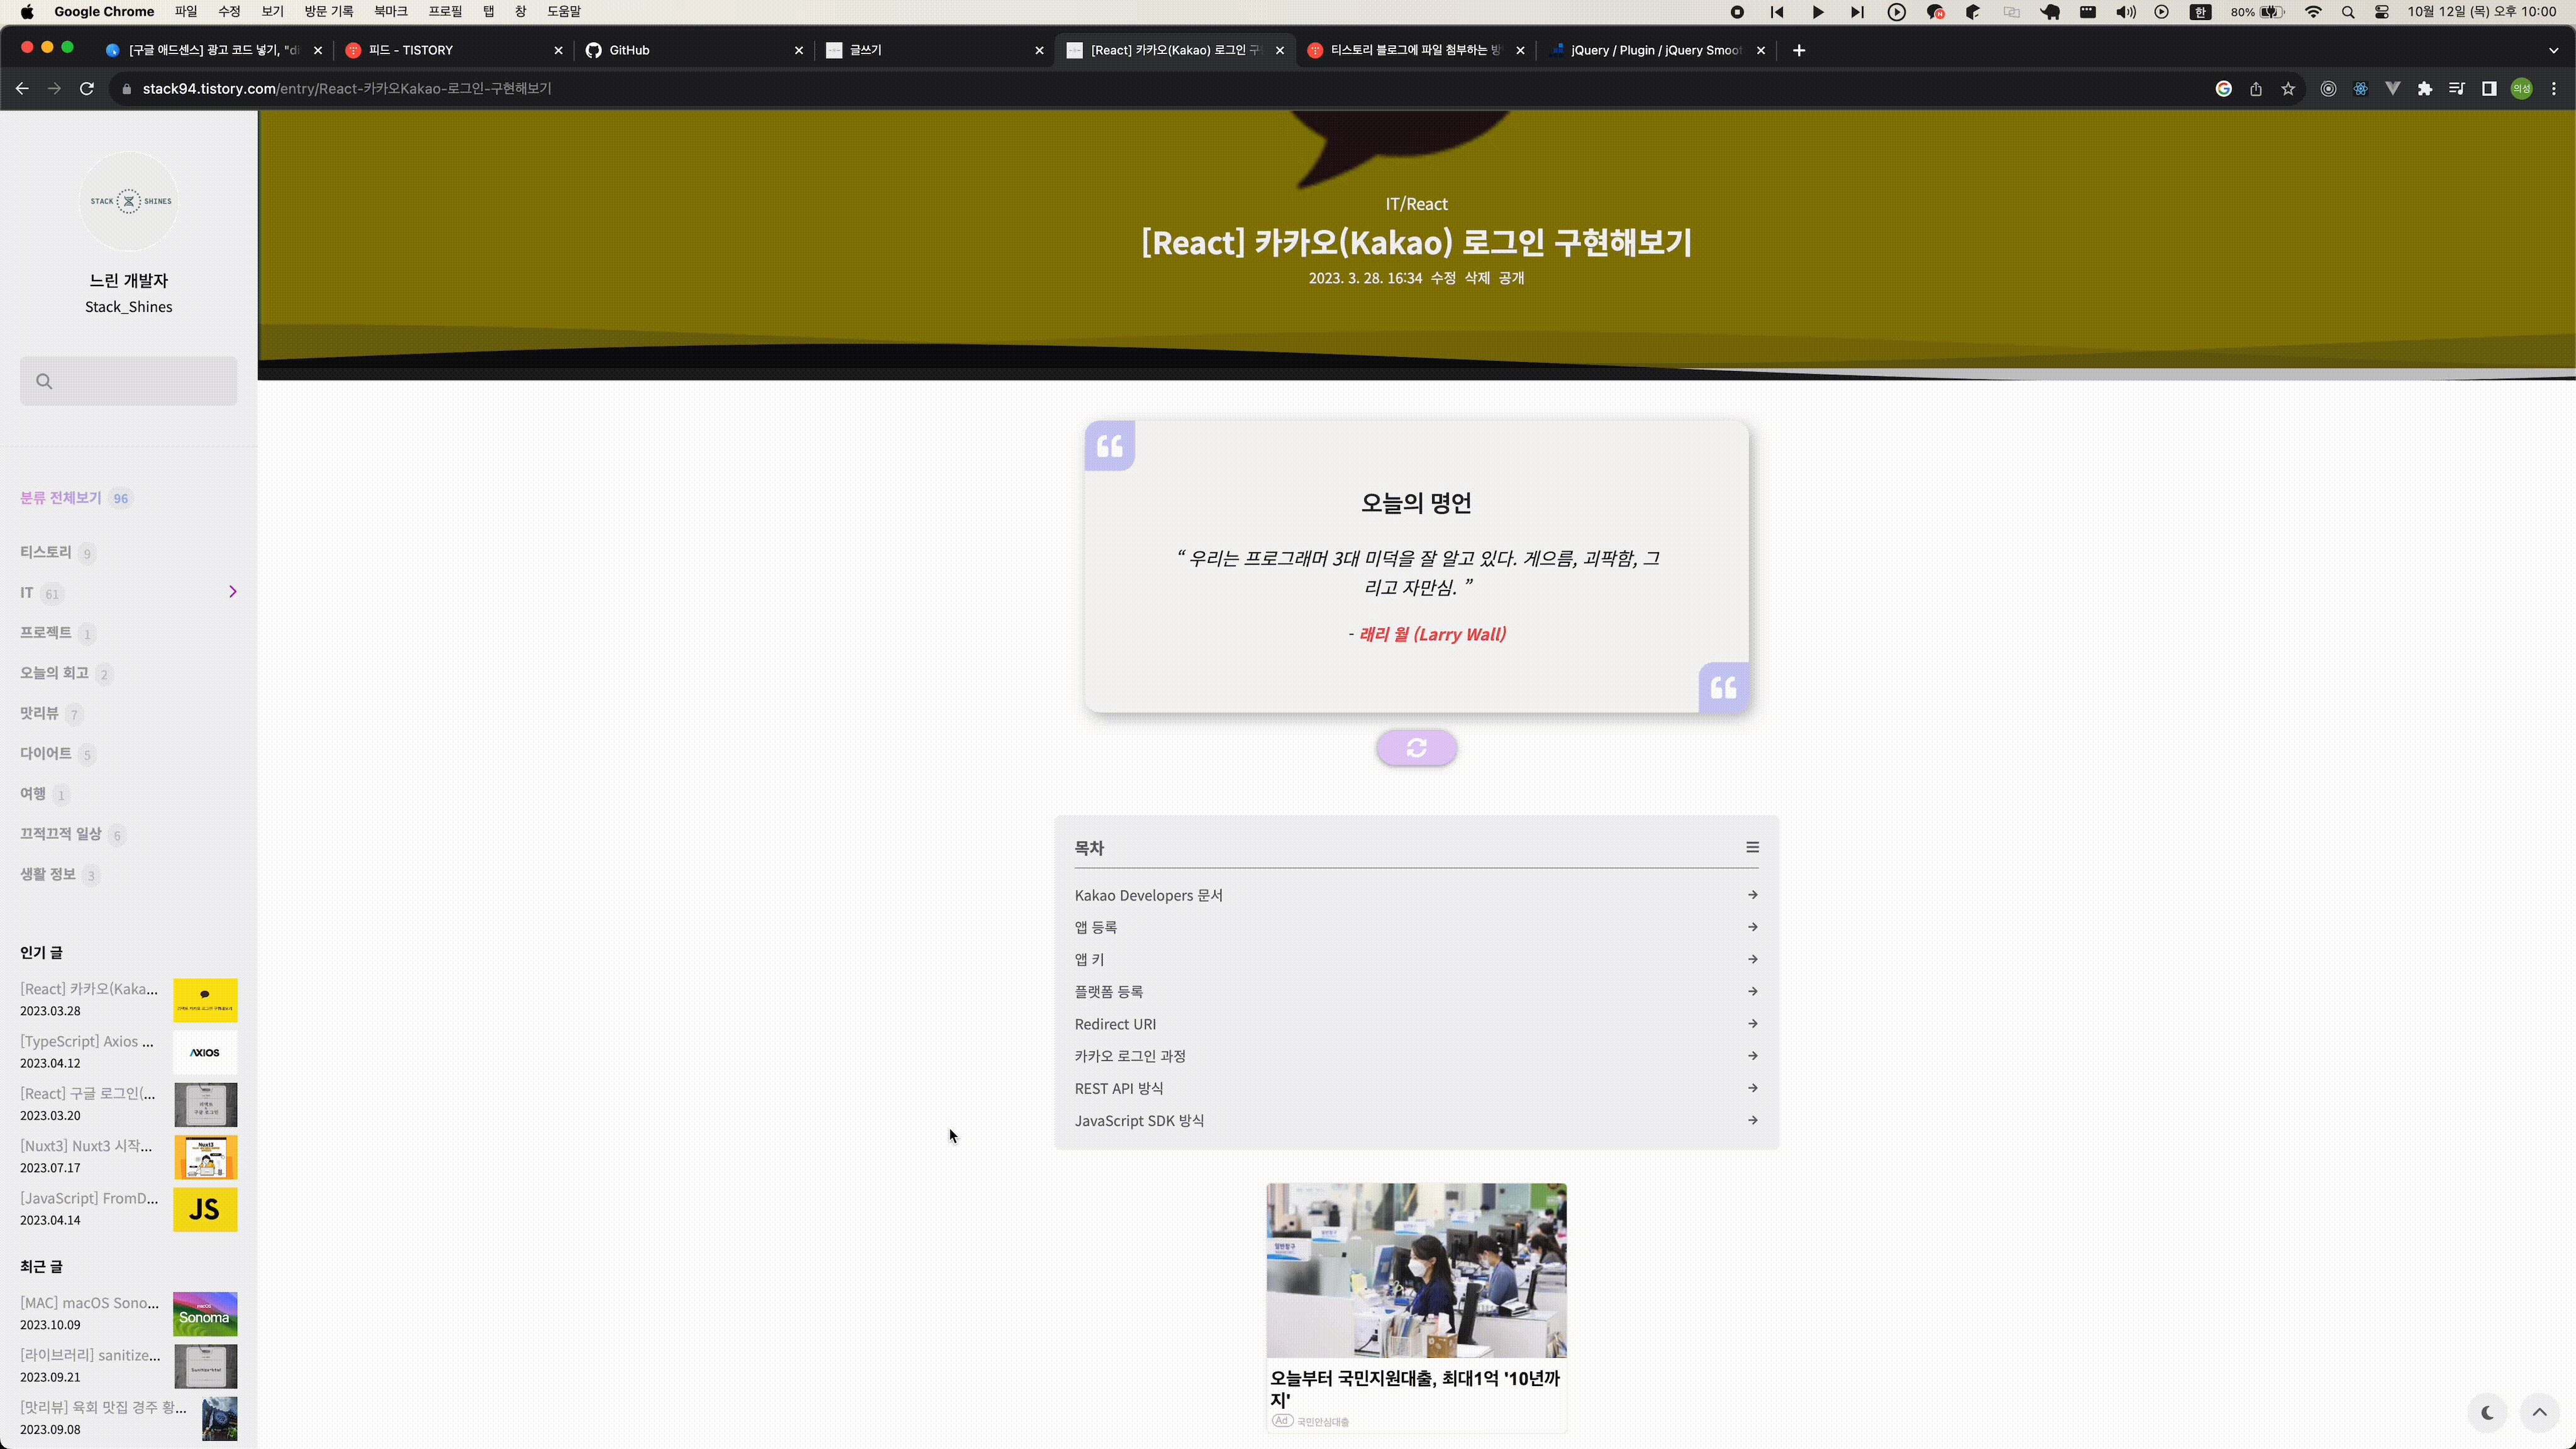Open tab search dropdown chevron

(2553, 50)
